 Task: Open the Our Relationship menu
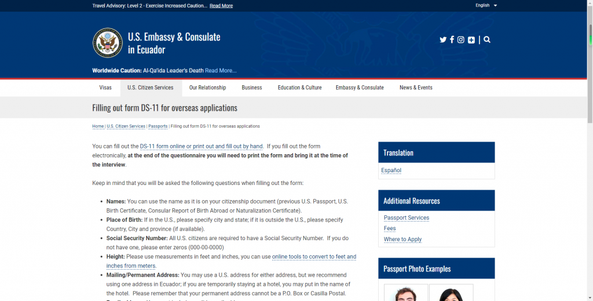(208, 88)
